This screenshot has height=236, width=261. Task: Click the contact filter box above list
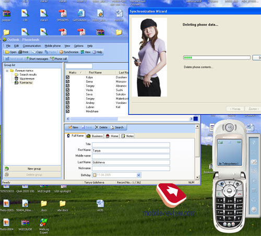[79, 66]
